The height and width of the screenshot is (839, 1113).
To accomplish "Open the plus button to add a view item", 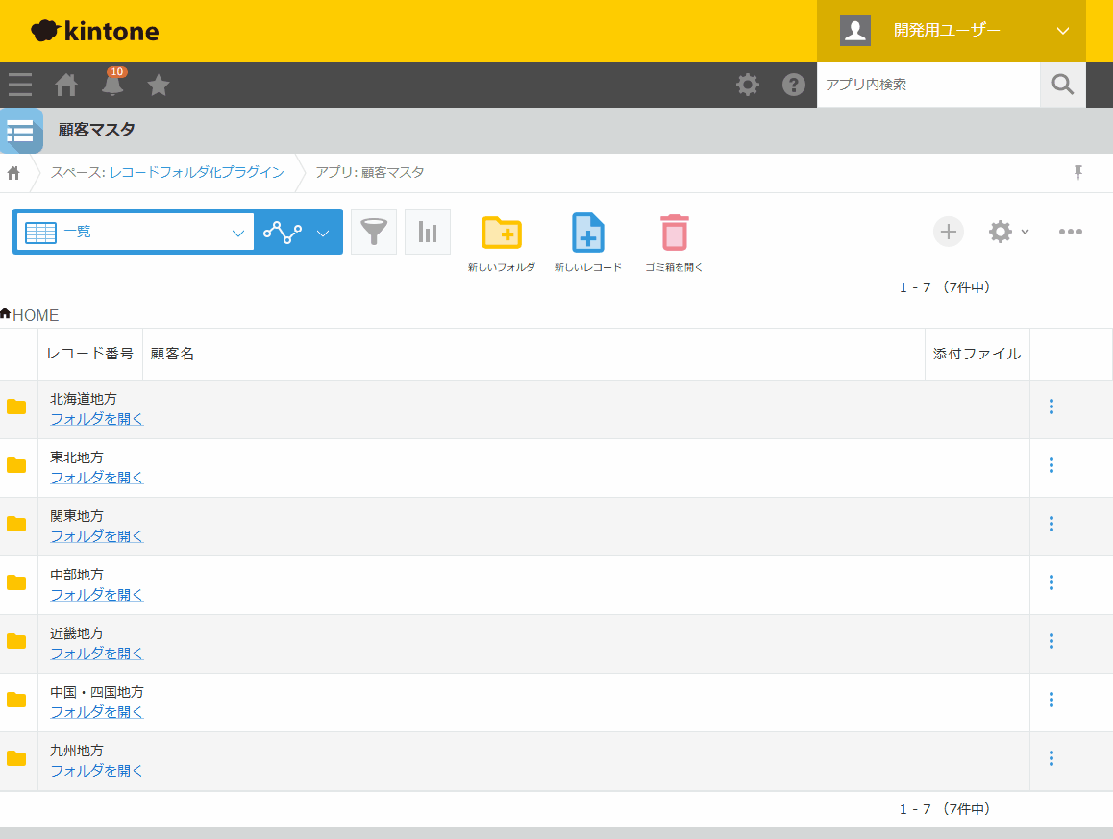I will click(x=948, y=232).
